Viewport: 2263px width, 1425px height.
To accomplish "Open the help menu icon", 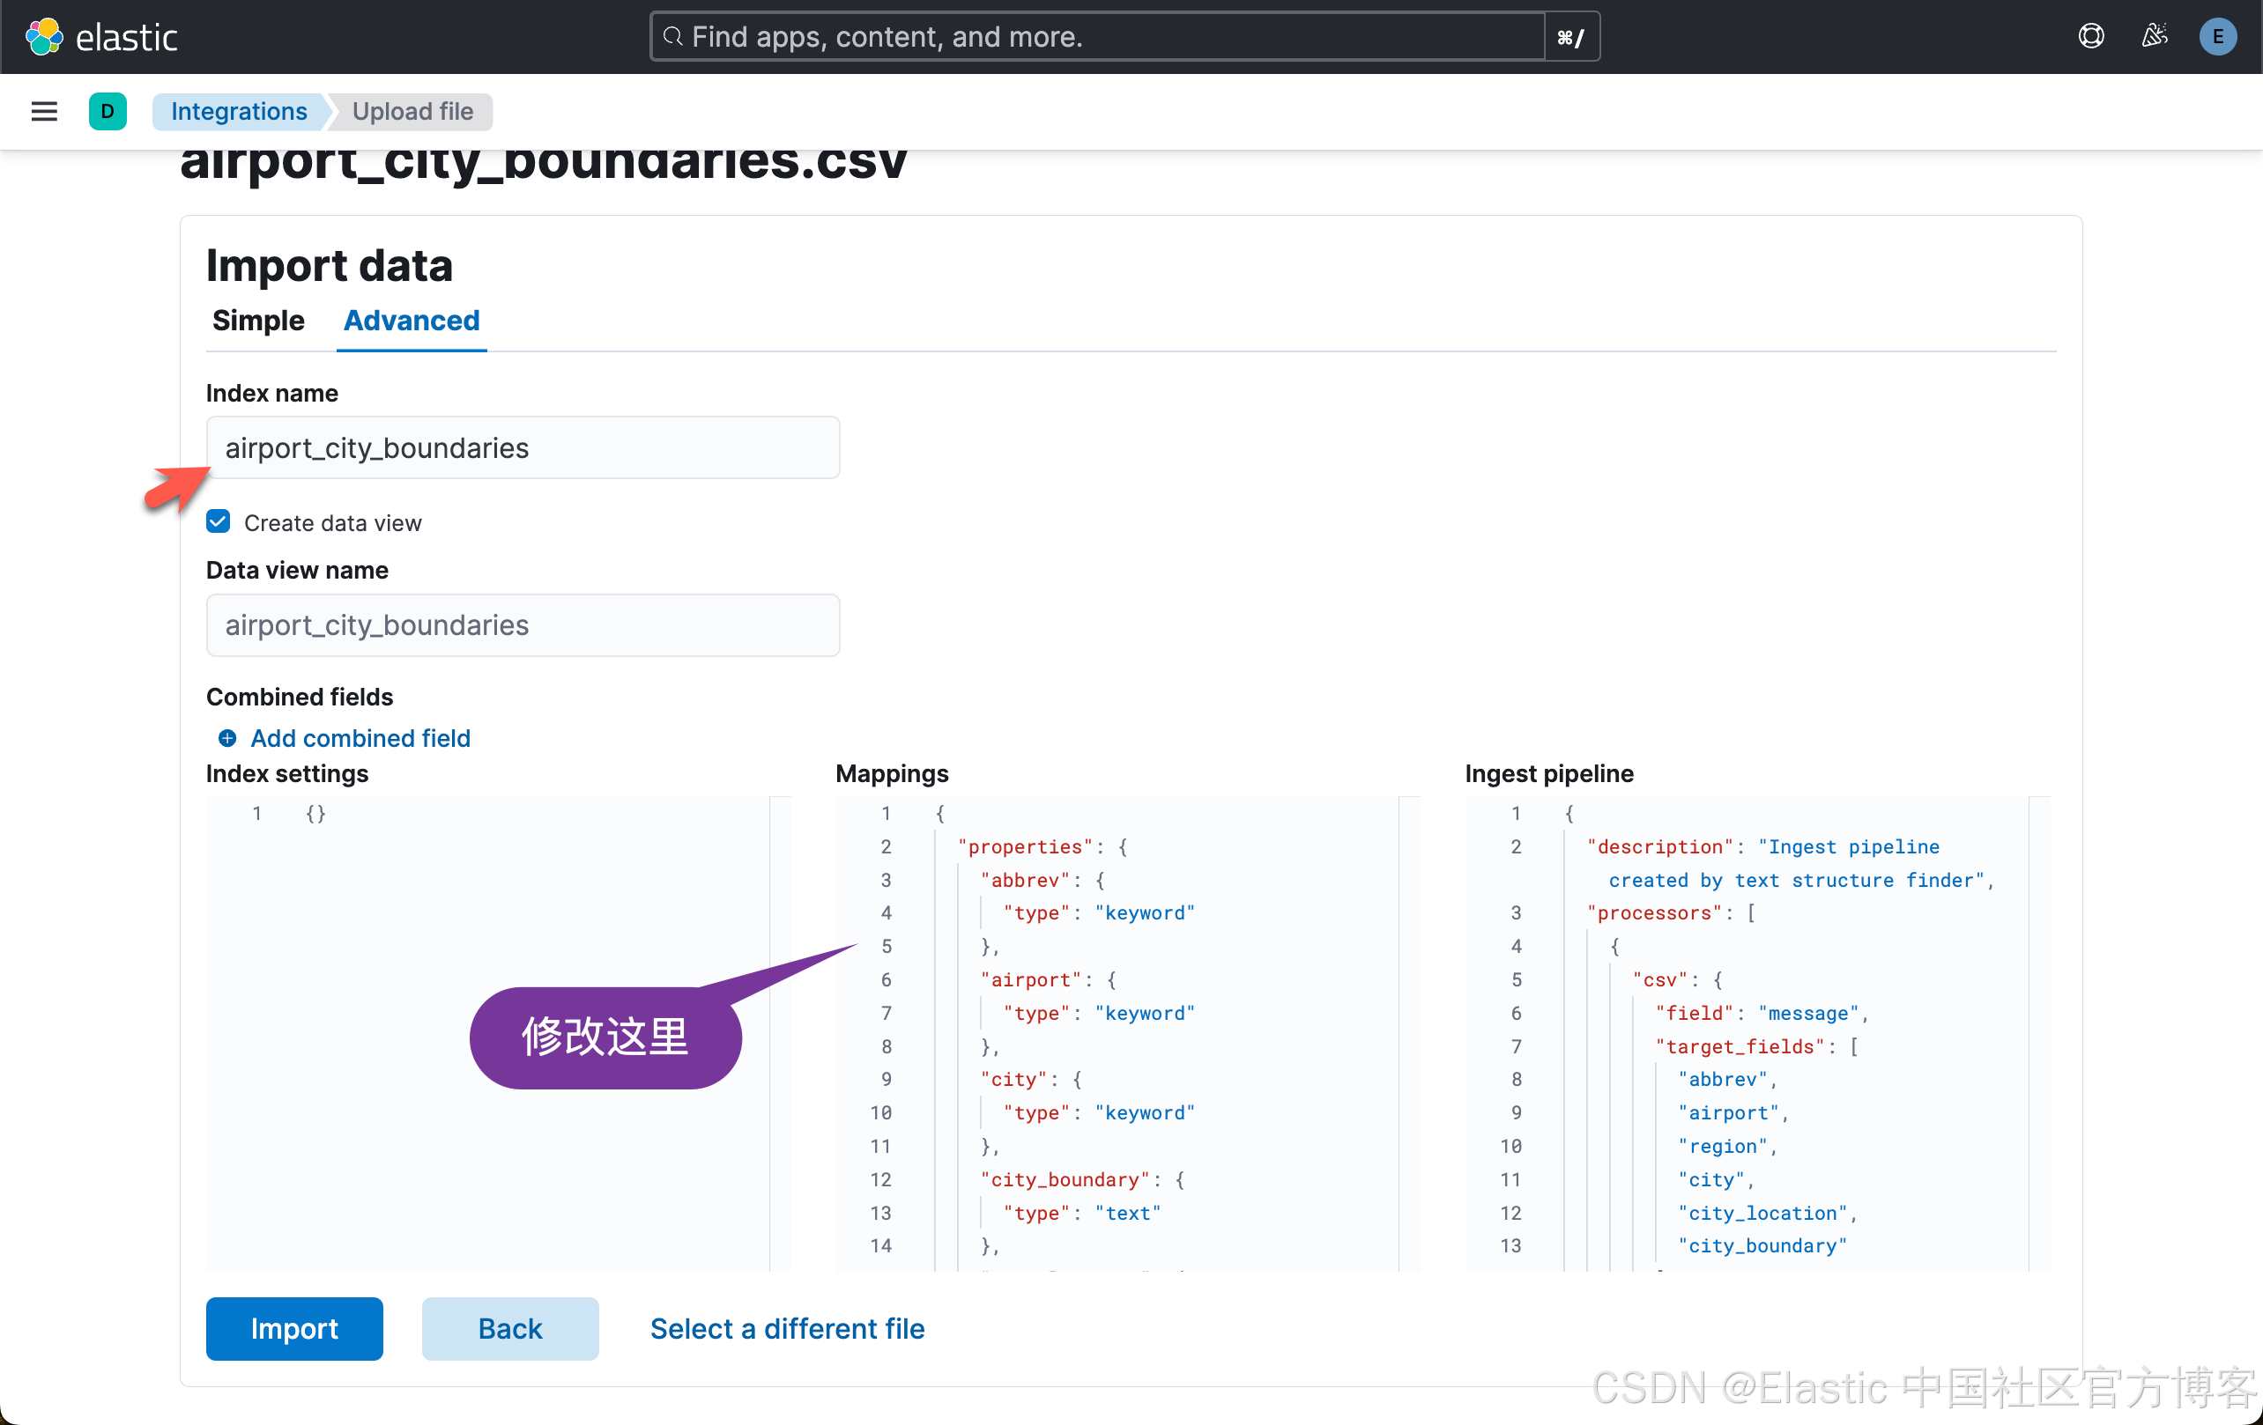I will point(2090,37).
